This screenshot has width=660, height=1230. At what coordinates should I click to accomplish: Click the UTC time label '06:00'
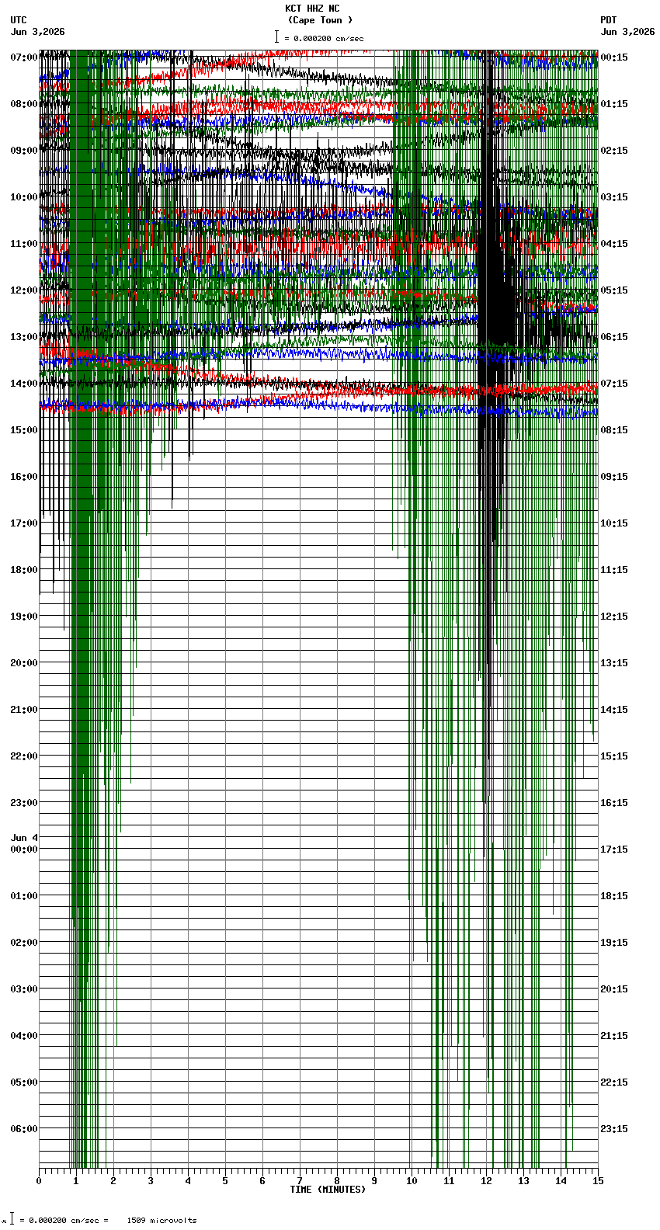[x=24, y=1129]
